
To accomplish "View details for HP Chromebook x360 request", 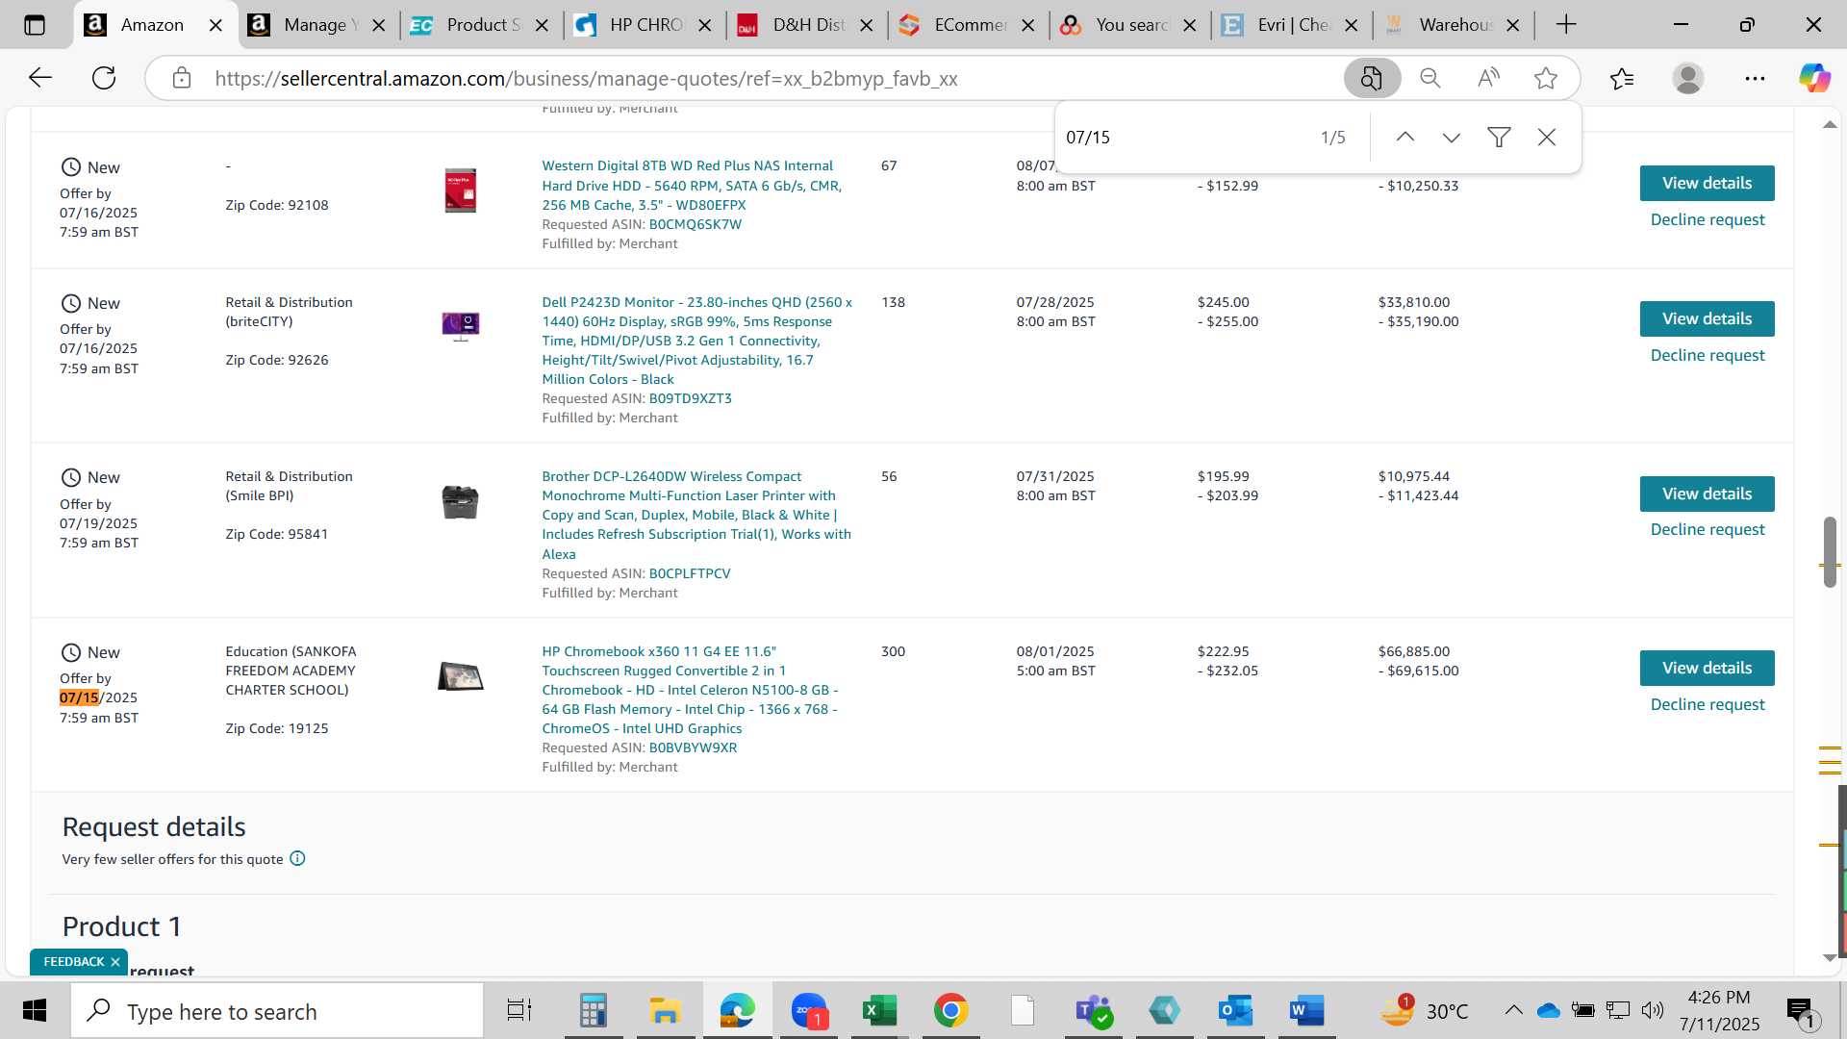I will pyautogui.click(x=1707, y=668).
